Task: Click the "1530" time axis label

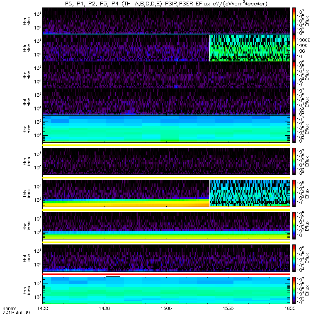Action: click(228, 308)
